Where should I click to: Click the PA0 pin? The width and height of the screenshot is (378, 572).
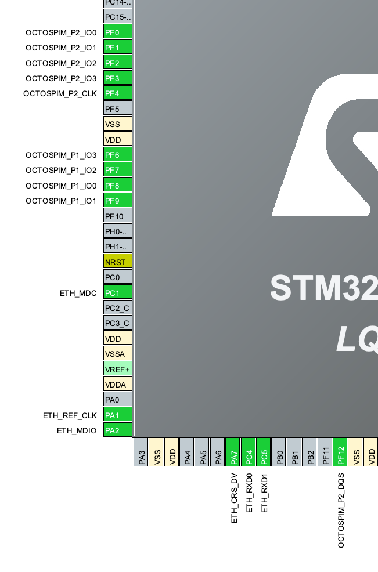click(x=118, y=400)
